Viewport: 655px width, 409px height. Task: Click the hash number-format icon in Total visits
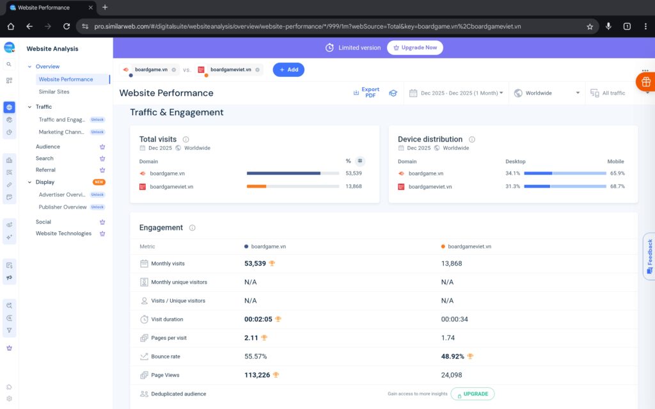tap(359, 161)
